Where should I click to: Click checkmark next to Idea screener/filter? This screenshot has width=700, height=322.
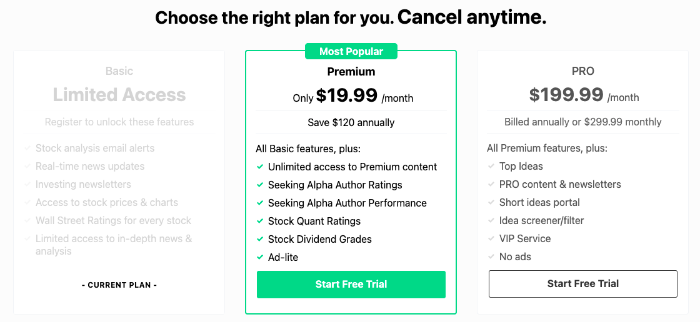491,220
